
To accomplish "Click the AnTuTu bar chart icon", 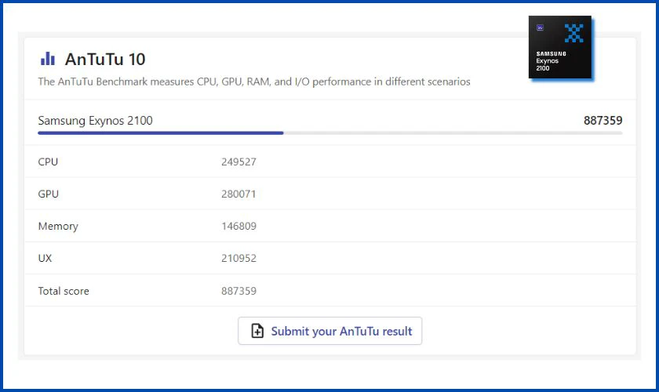I will click(x=48, y=59).
